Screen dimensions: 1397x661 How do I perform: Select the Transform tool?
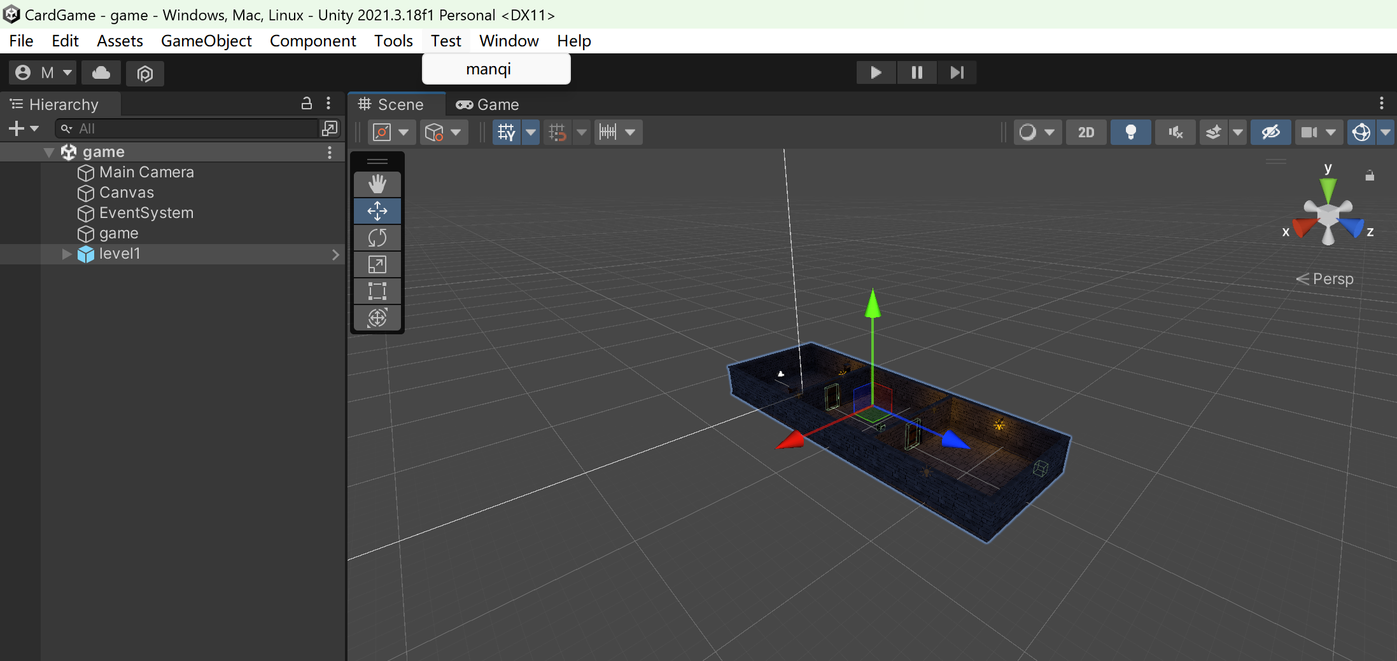click(377, 318)
